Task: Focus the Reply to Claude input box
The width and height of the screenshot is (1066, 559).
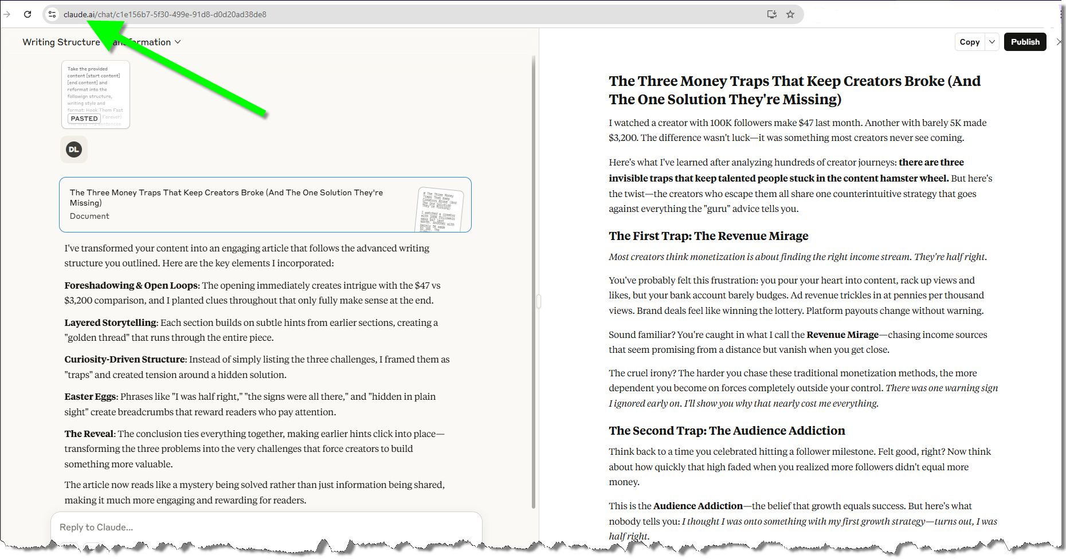Action: click(x=266, y=527)
